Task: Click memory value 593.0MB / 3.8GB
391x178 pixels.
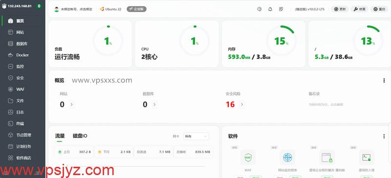Action: (x=249, y=57)
